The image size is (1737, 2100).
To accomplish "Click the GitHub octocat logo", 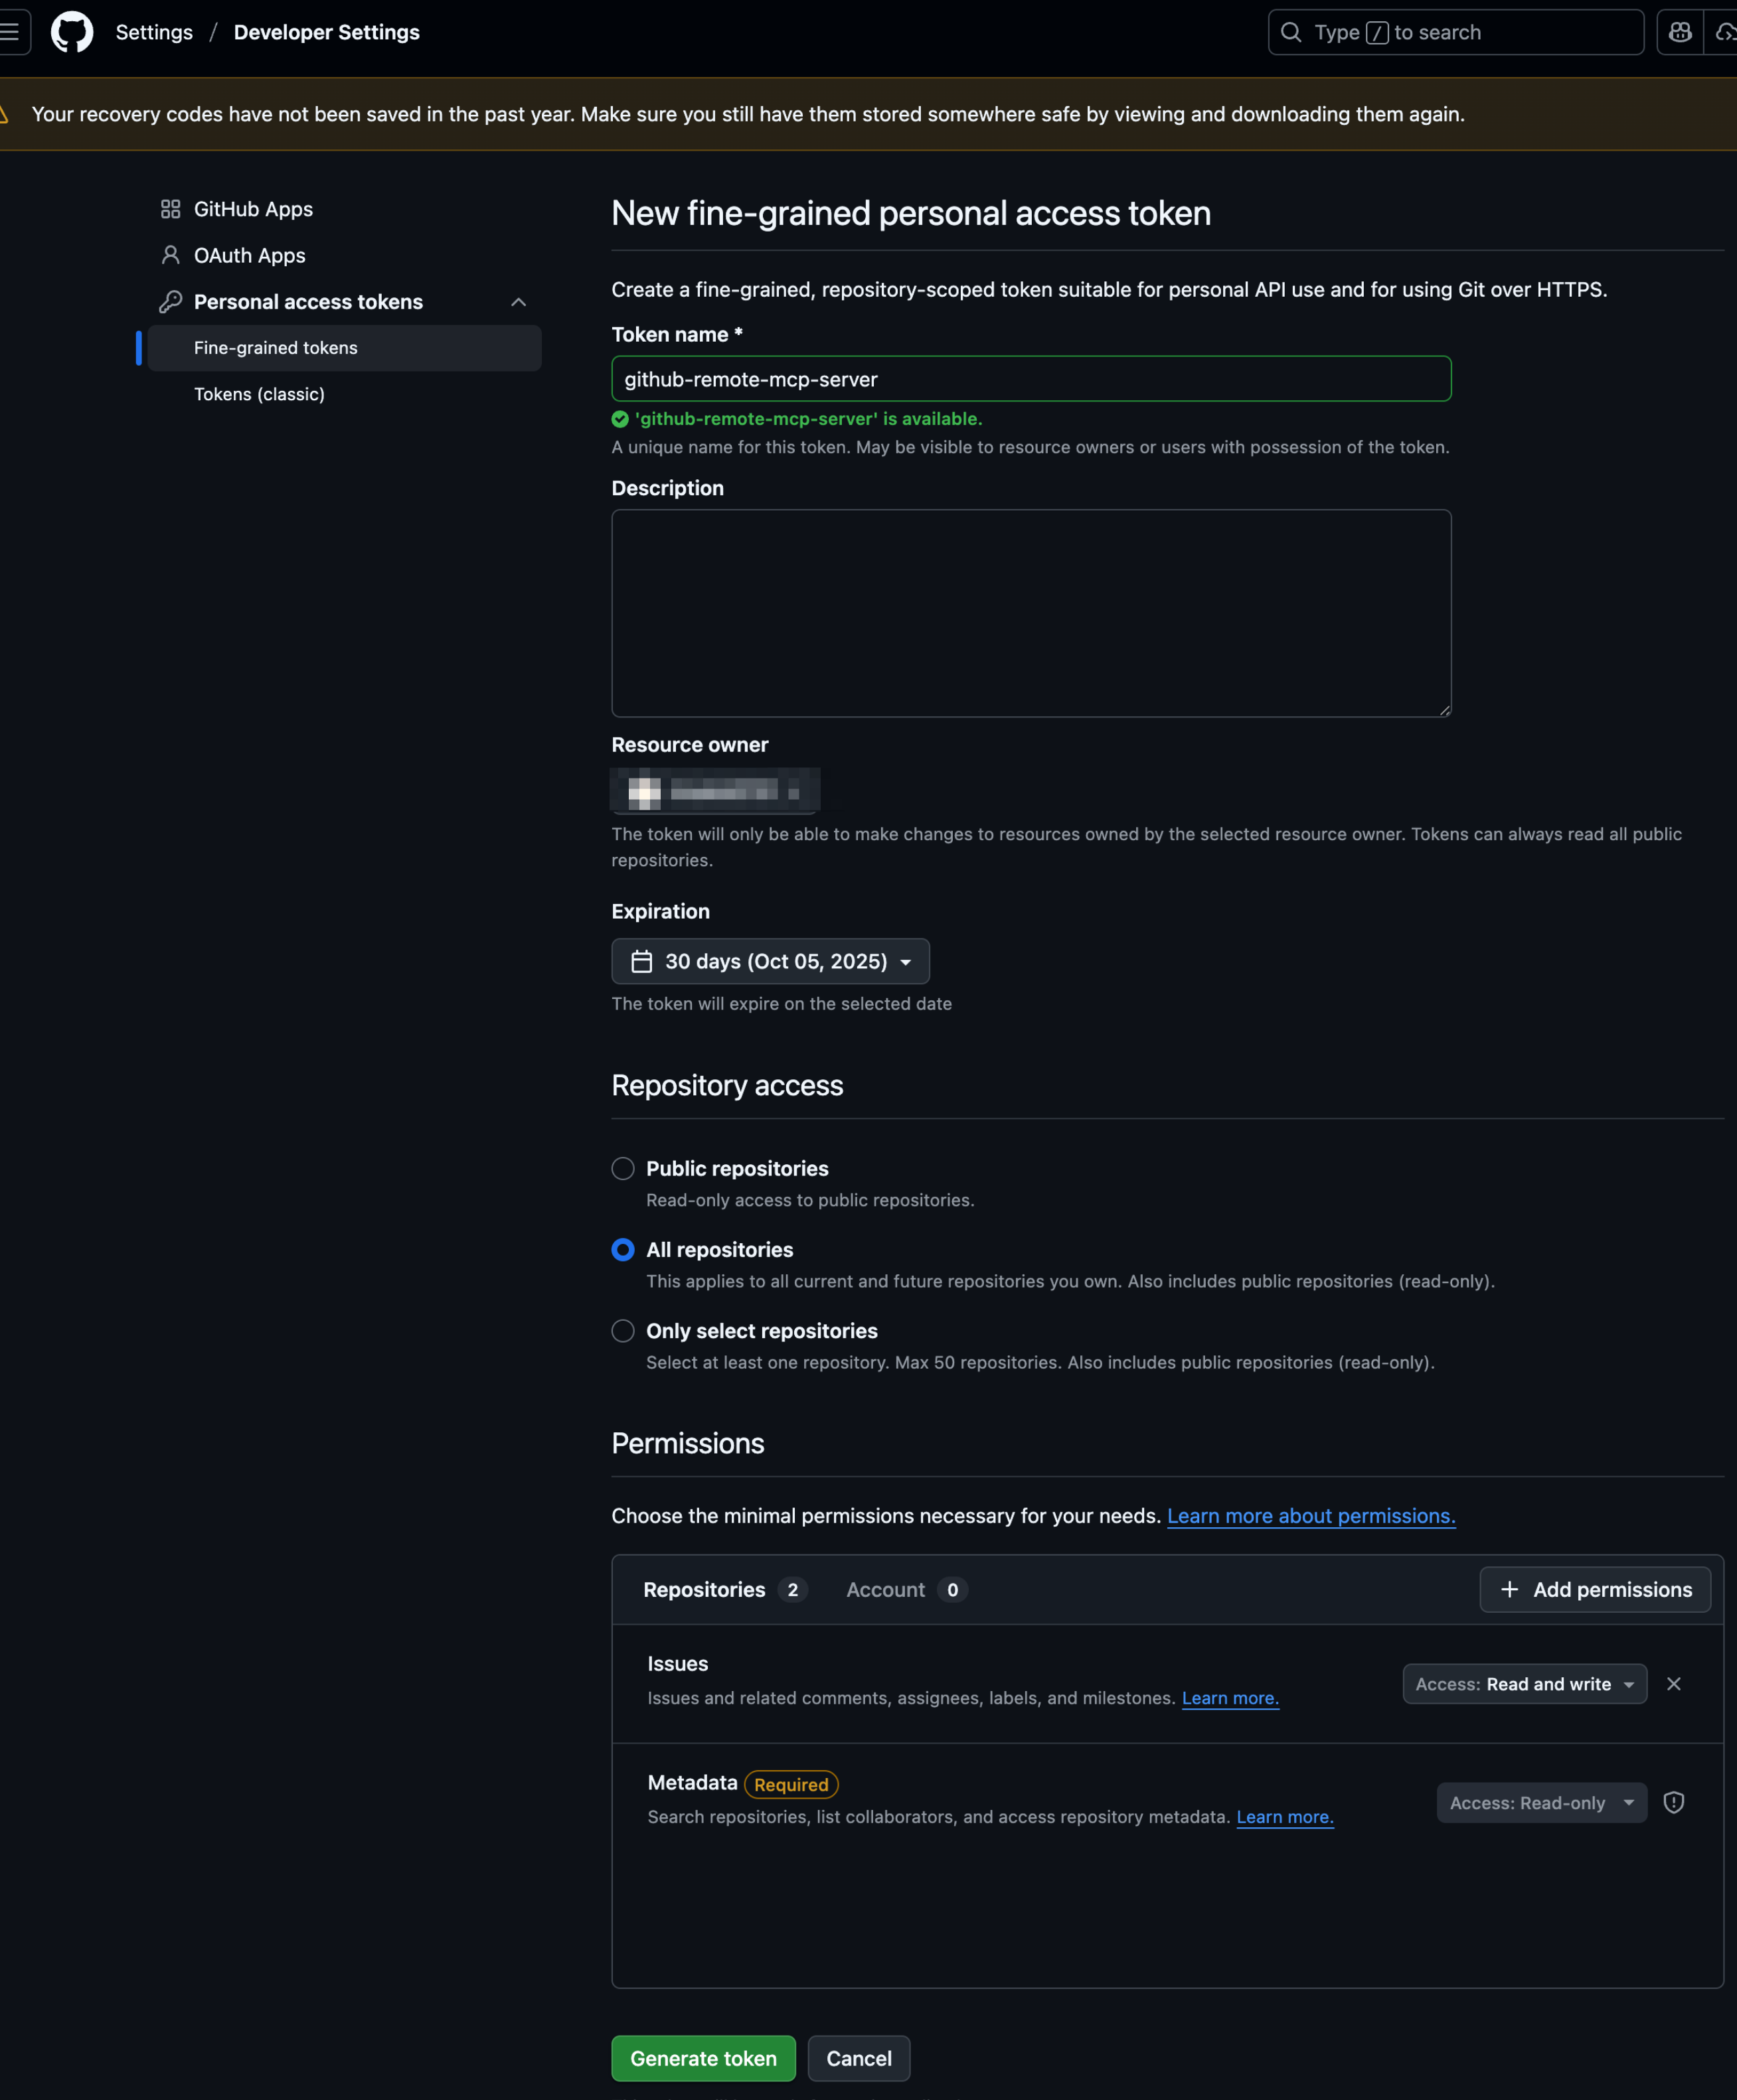I will [x=72, y=32].
